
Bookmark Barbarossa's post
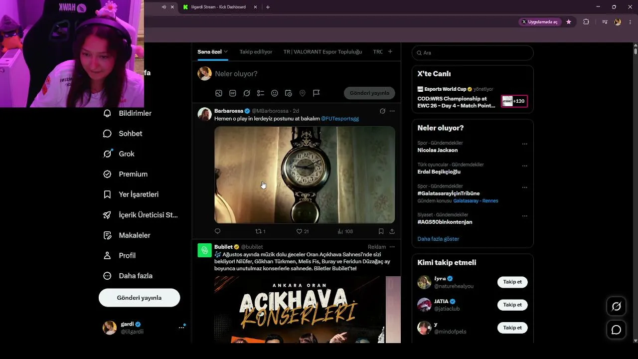381,231
